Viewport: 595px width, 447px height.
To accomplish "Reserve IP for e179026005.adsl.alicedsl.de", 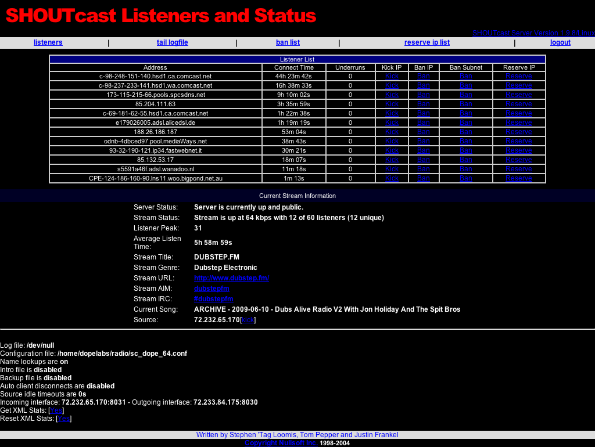I will [519, 122].
